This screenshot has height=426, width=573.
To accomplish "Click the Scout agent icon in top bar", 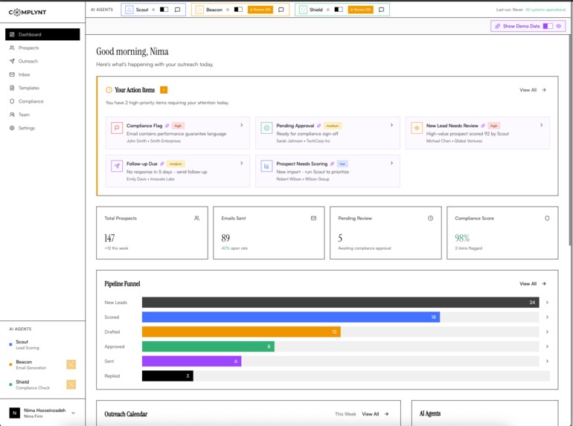I will tap(129, 10).
